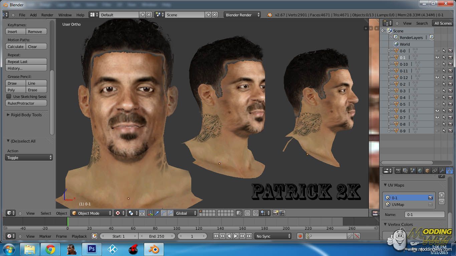Open the No Sync playback dropdown
Image resolution: width=456 pixels, height=256 pixels.
(x=272, y=236)
